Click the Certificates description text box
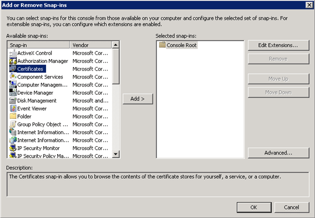Viewport: 315px width, 218px height. [x=158, y=184]
